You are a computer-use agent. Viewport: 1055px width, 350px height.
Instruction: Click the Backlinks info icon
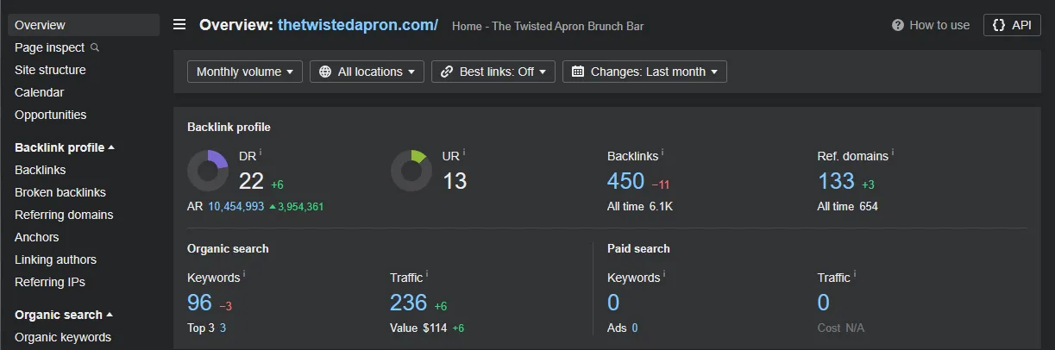pyautogui.click(x=663, y=153)
